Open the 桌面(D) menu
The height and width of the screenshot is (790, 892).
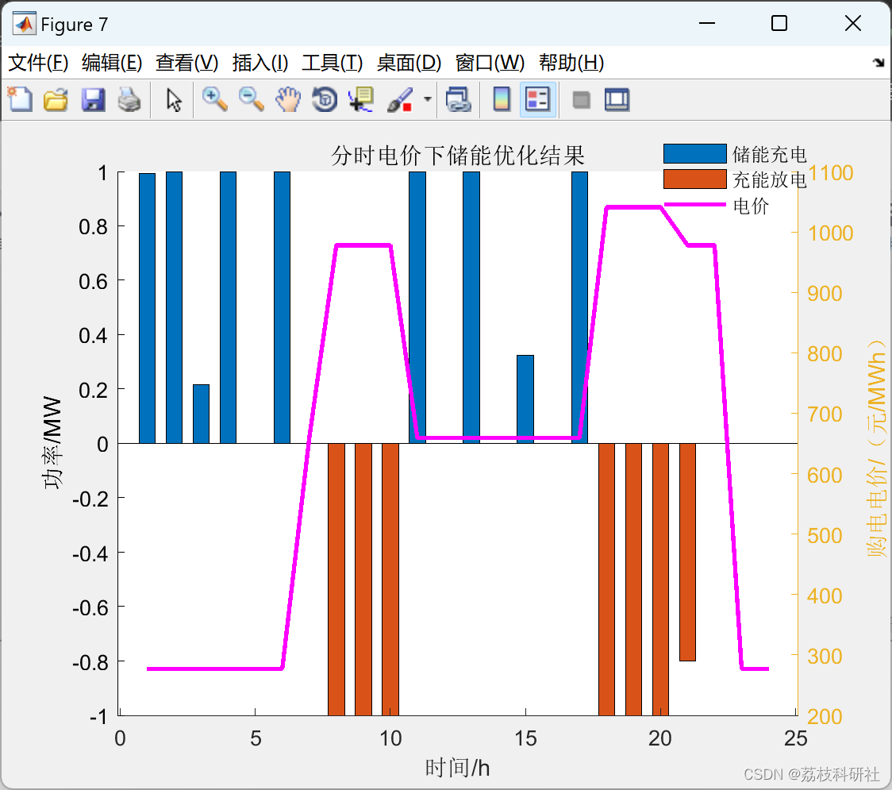[409, 63]
